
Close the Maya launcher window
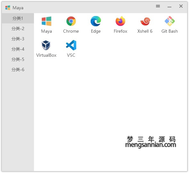(x=181, y=6)
